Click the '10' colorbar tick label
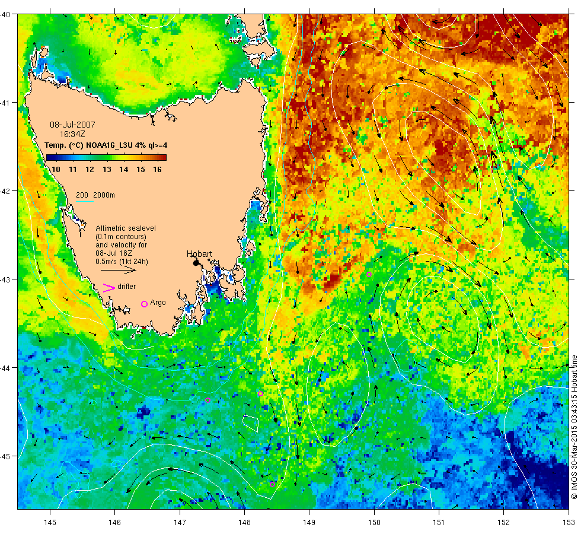The width and height of the screenshot is (581, 534). [x=56, y=170]
